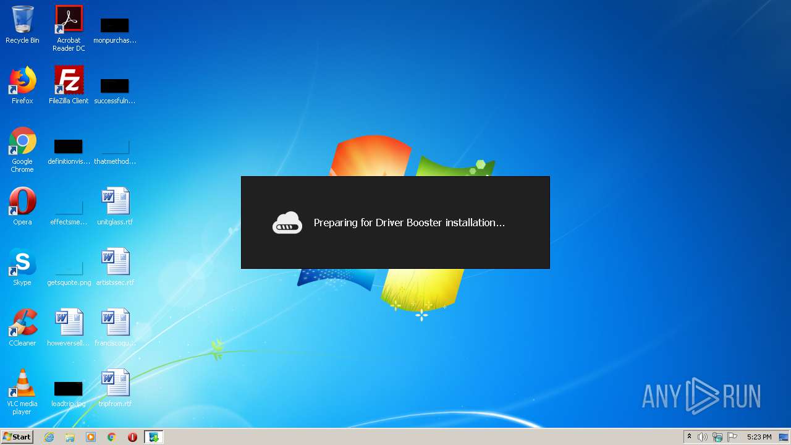791x445 pixels.
Task: Open Google Chrome desktop shortcut
Action: [22, 150]
